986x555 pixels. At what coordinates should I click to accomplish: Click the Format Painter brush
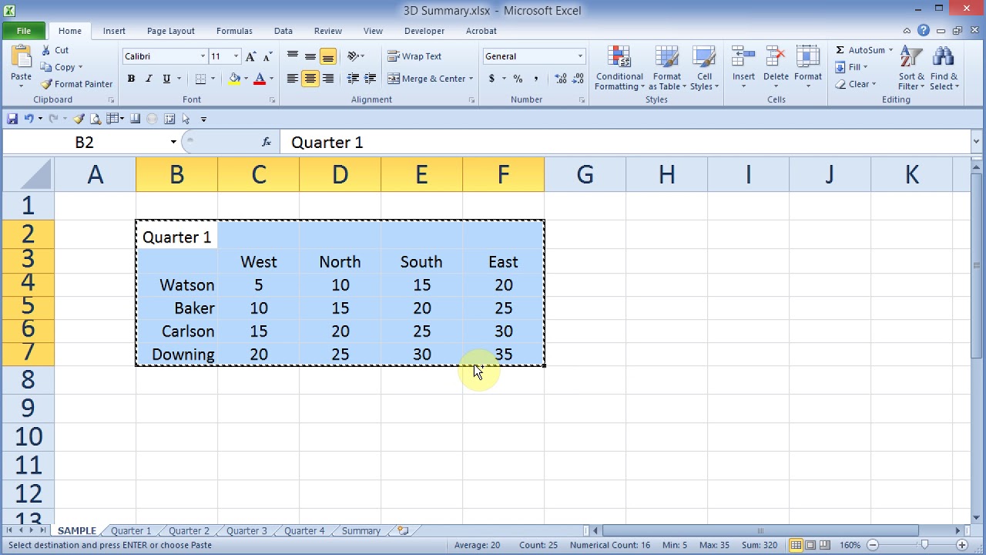pos(46,84)
